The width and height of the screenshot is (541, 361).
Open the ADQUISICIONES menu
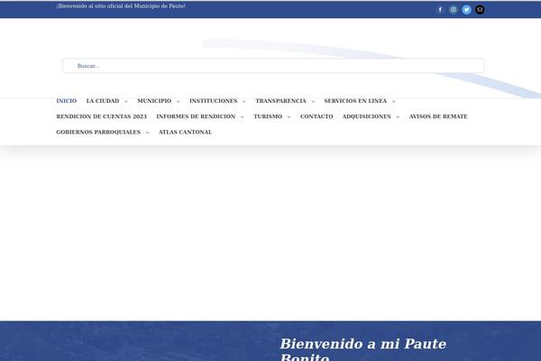point(367,116)
